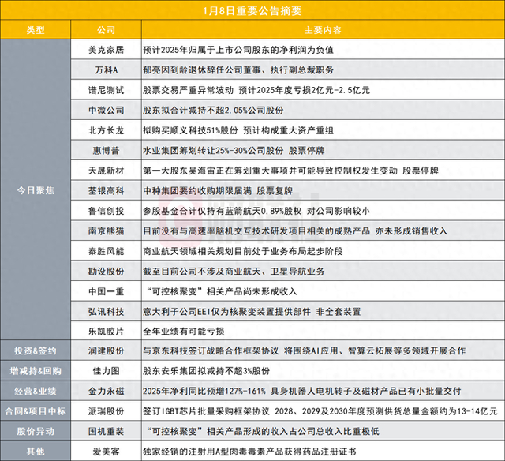Select the "合同&项目中标" category cell
Viewport: 505px width, 461px height.
tap(36, 411)
